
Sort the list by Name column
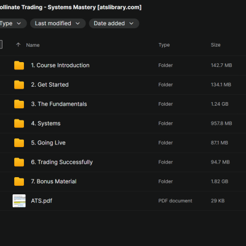coord(33,45)
